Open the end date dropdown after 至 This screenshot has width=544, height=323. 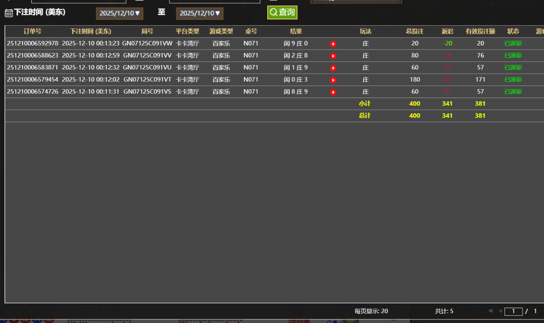tap(200, 13)
